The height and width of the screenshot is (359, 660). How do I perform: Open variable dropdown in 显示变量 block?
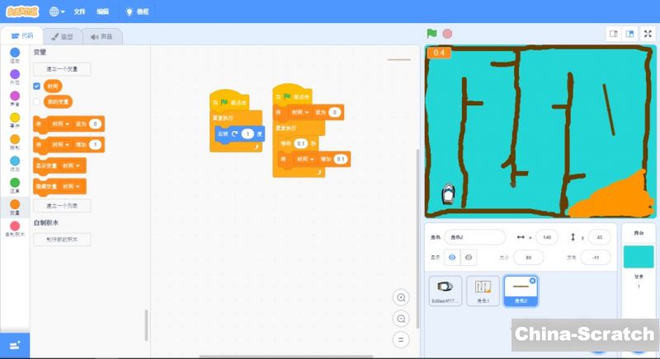coord(78,166)
